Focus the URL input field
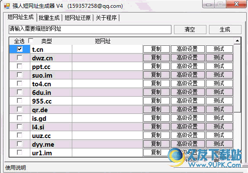This screenshot has height=173, width=248. [x=90, y=29]
